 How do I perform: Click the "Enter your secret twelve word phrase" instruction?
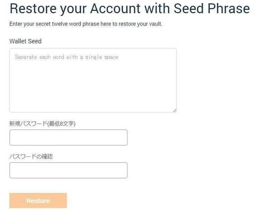click(x=86, y=24)
